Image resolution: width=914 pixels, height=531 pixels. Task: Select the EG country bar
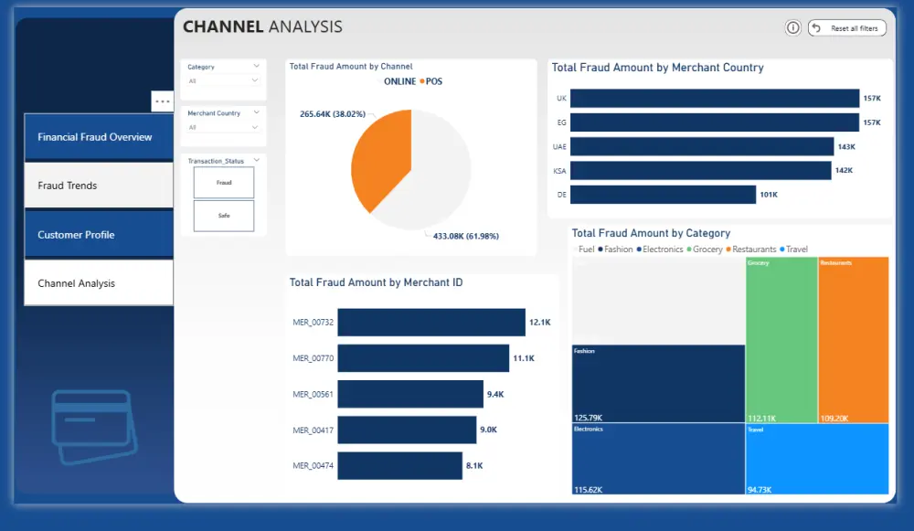pos(715,122)
